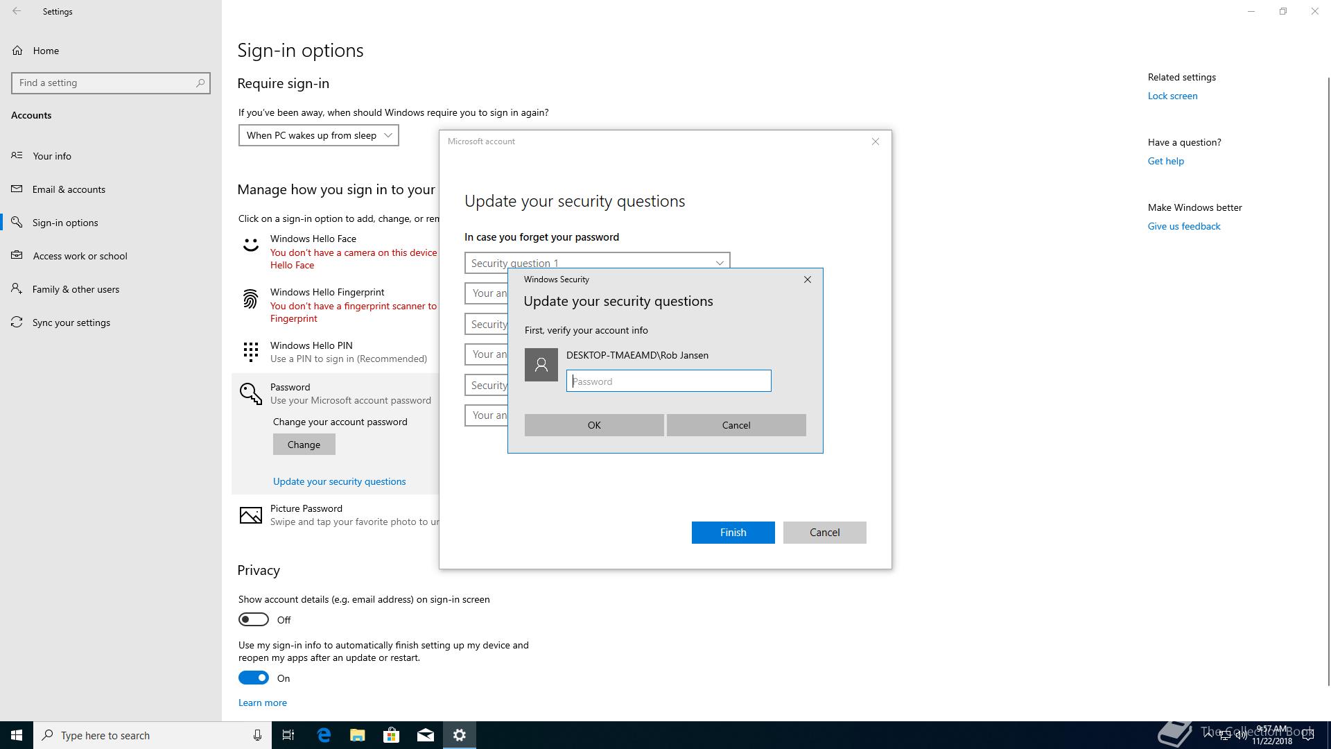Open Family & other users
The height and width of the screenshot is (749, 1331).
[76, 289]
